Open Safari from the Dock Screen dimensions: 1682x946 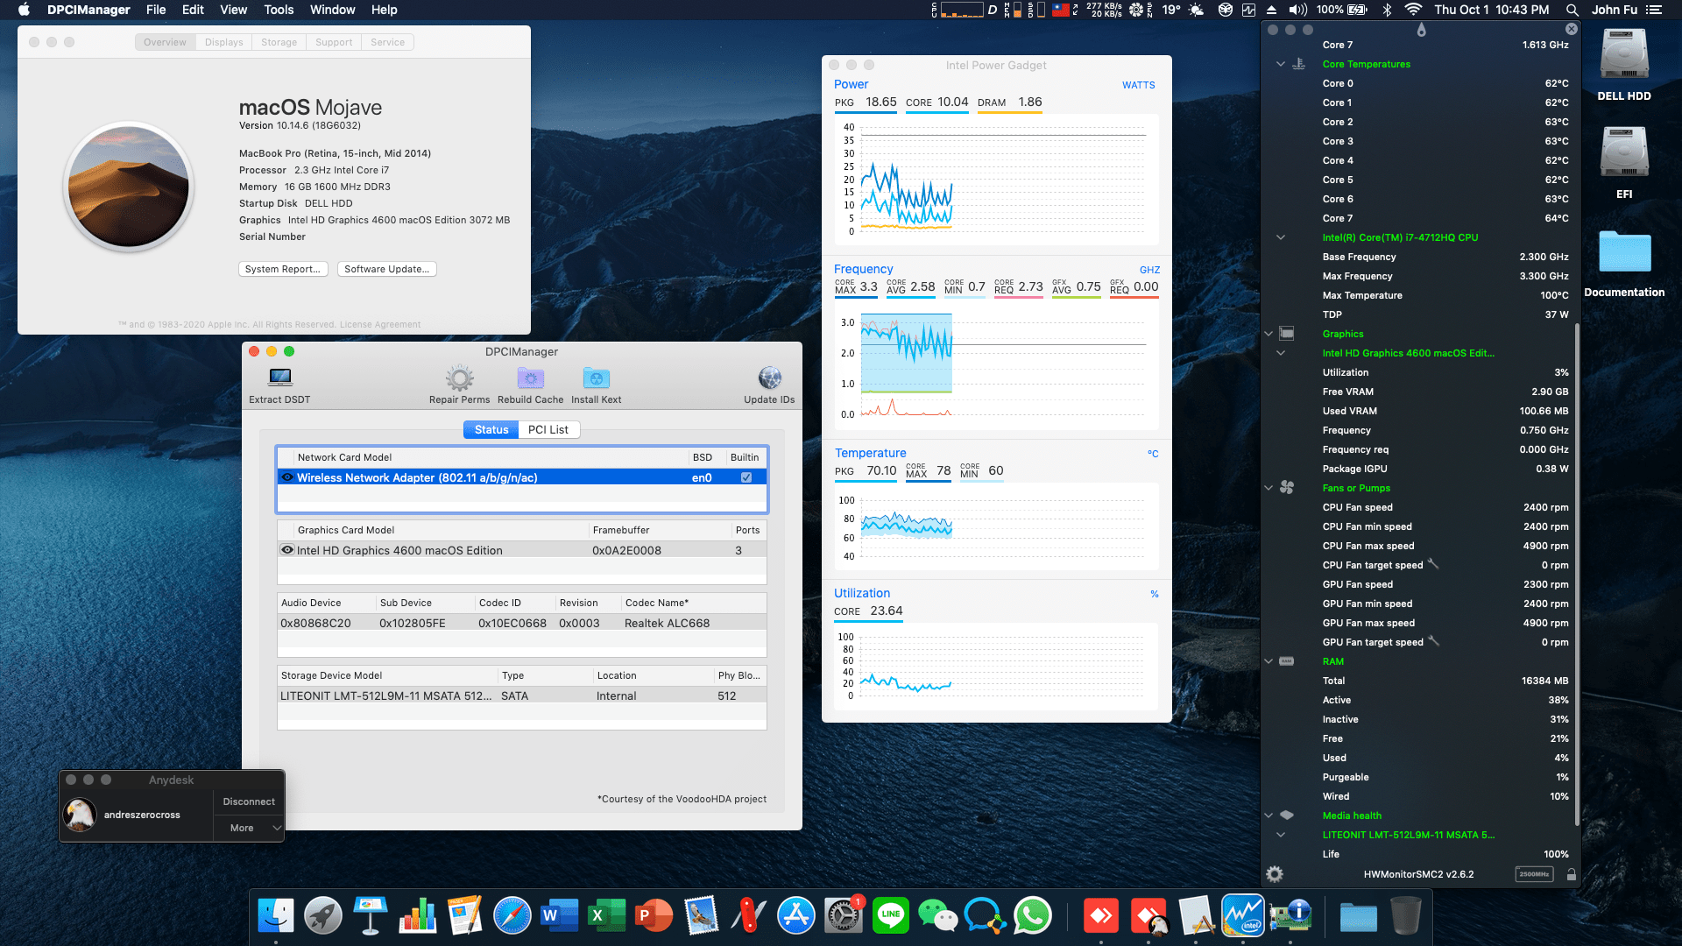click(512, 916)
